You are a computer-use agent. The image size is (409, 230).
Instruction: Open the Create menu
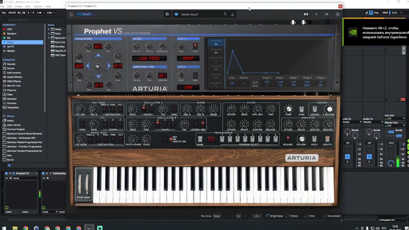point(18,6)
